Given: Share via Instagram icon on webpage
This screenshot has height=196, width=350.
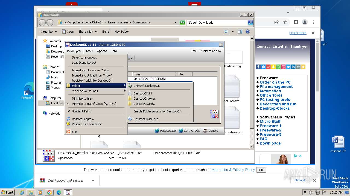Looking at the screenshot, I should pyautogui.click(x=283, y=67).
